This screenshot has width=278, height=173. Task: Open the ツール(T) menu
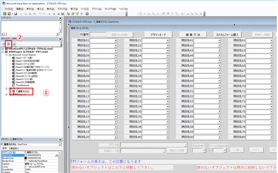85,9
